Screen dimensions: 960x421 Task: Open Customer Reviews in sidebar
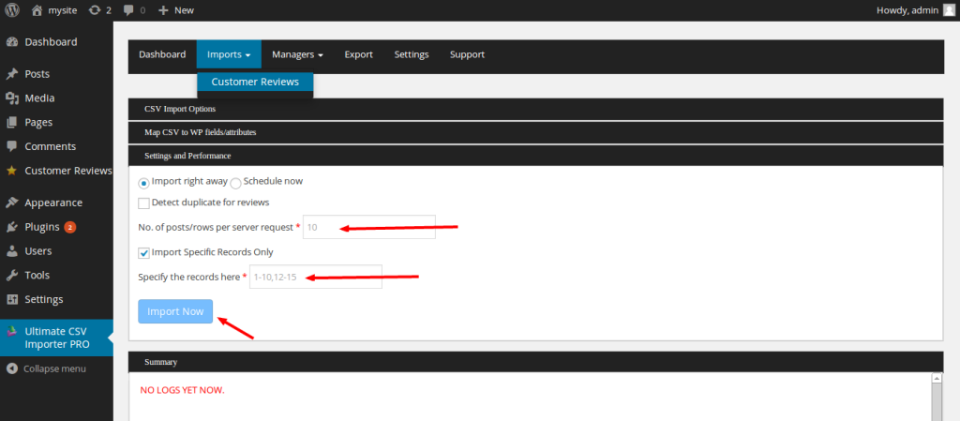68,171
